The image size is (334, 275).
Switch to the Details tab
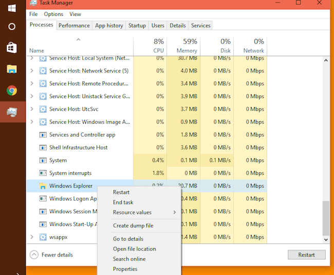(x=178, y=25)
